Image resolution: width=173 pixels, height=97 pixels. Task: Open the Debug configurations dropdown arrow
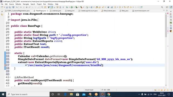pyautogui.click(x=69, y=7)
